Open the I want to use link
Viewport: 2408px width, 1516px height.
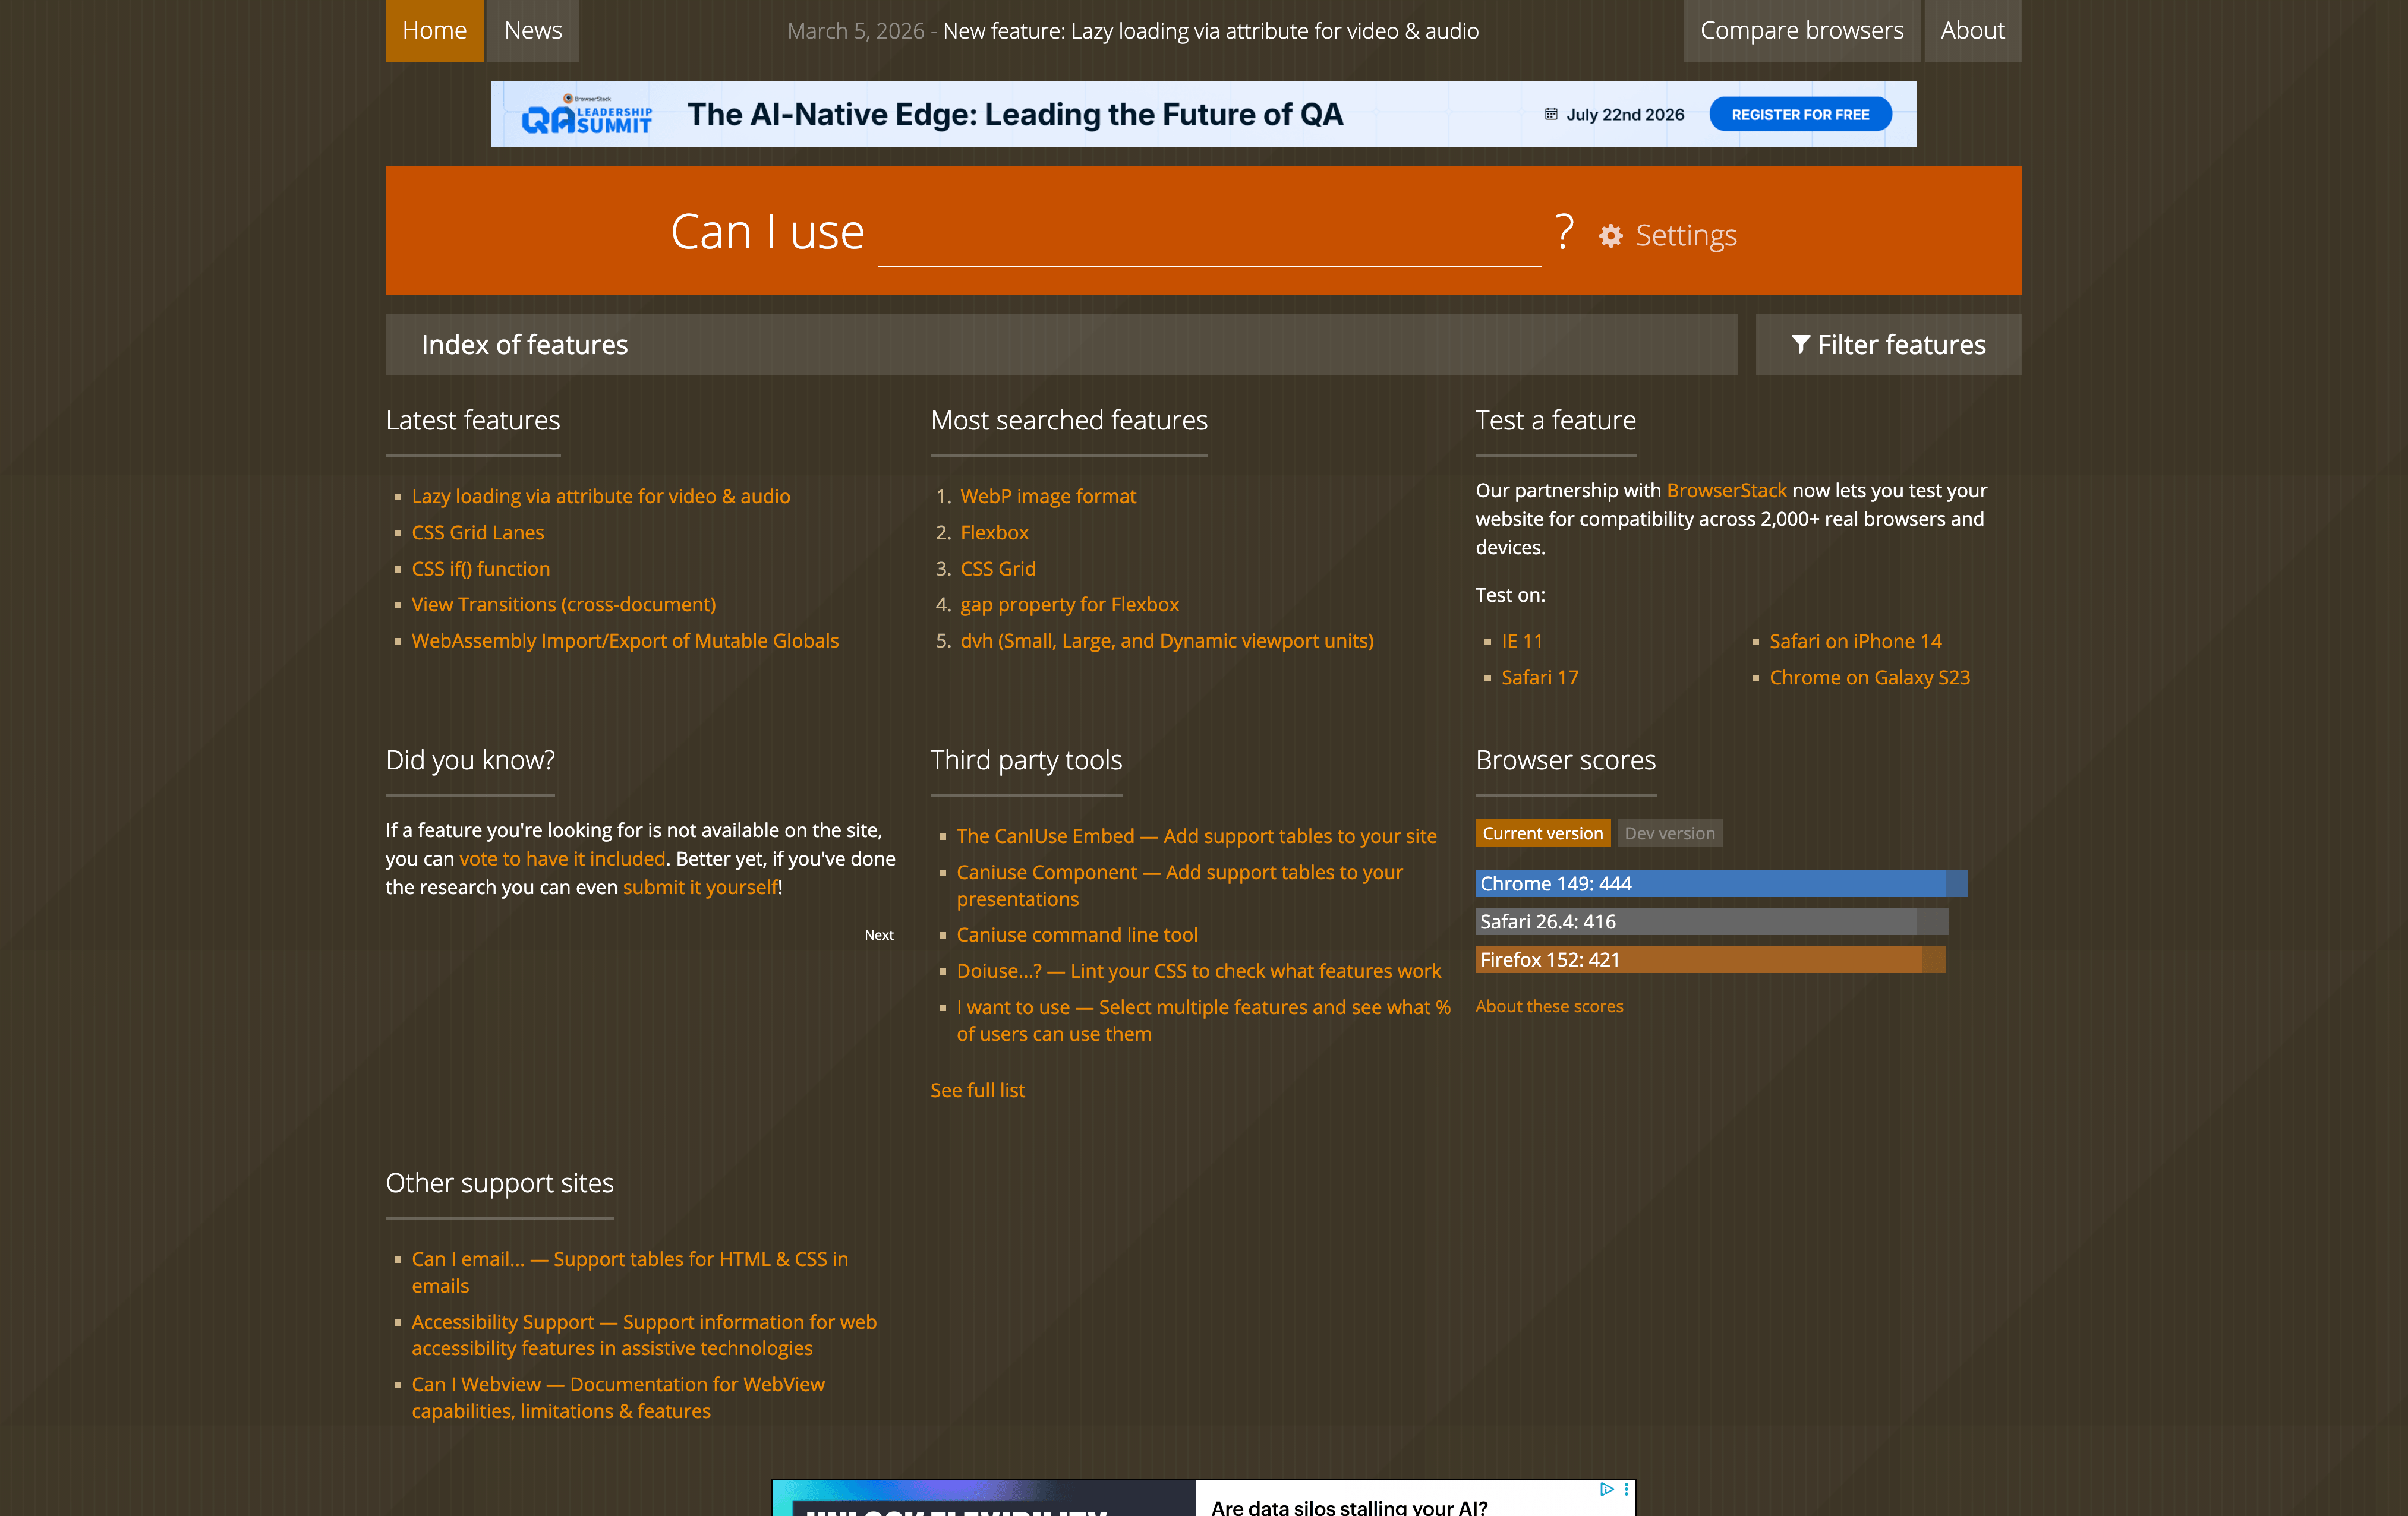1203,1021
